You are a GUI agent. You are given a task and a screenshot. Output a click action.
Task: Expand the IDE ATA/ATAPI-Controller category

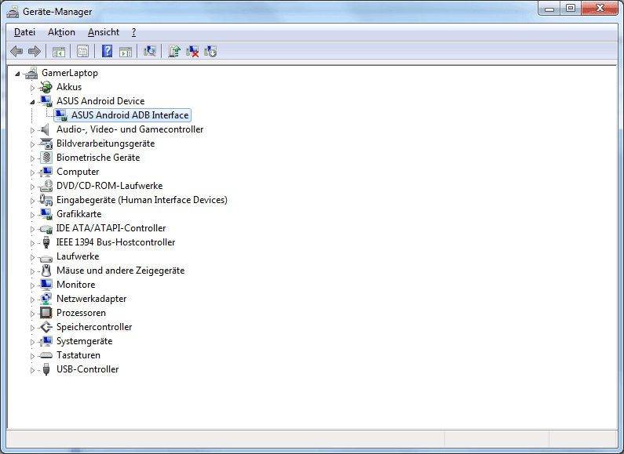32,229
